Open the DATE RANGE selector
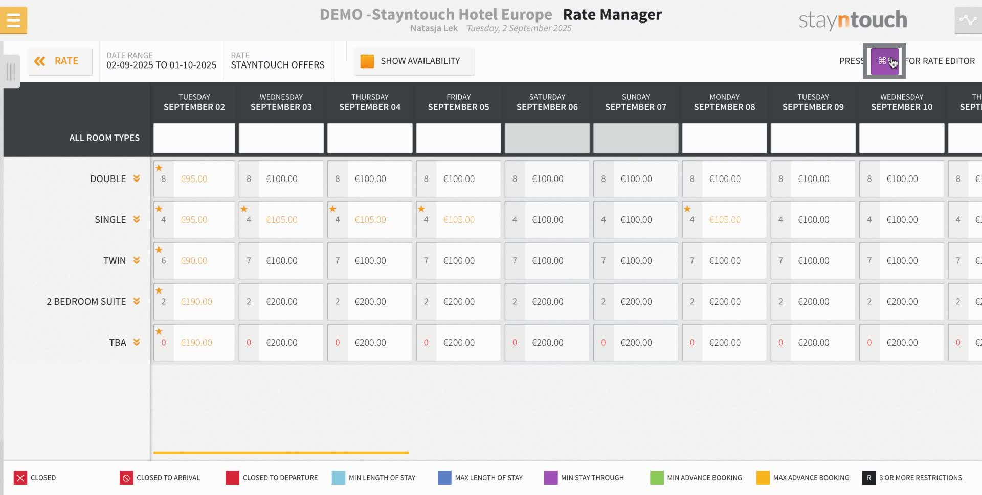 click(x=161, y=60)
